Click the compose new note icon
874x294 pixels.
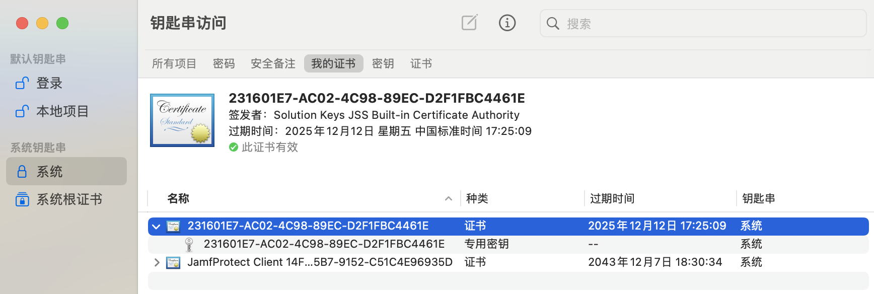coord(469,23)
